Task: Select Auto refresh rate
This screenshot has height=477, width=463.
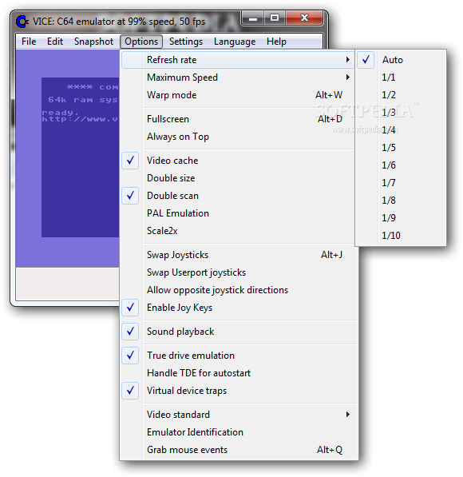Action: tap(401, 60)
